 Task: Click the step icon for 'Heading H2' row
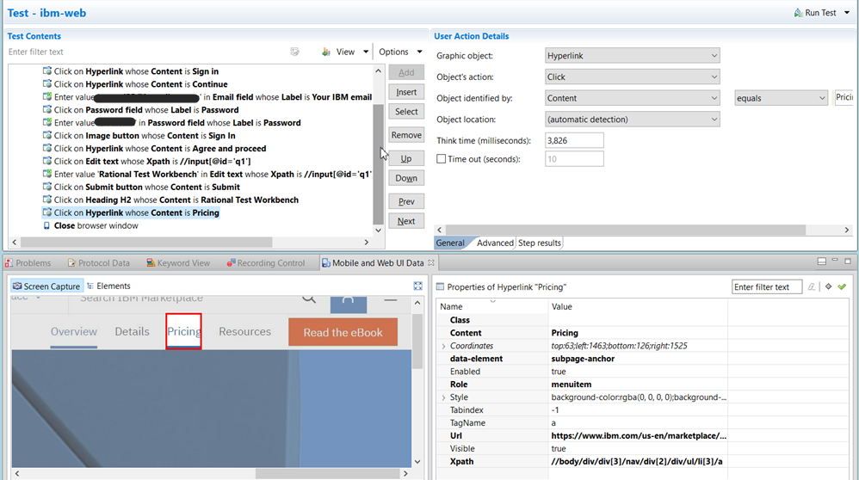[47, 200]
